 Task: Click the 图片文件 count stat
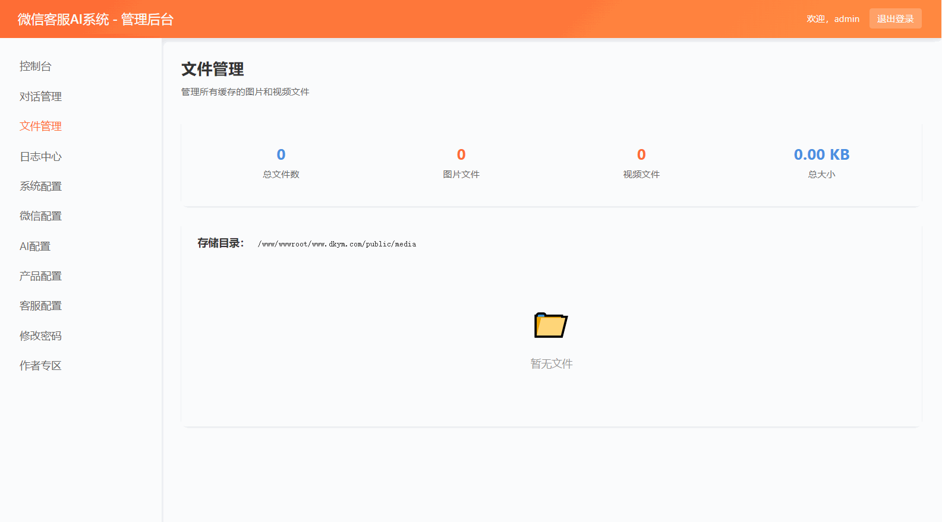coord(461,155)
